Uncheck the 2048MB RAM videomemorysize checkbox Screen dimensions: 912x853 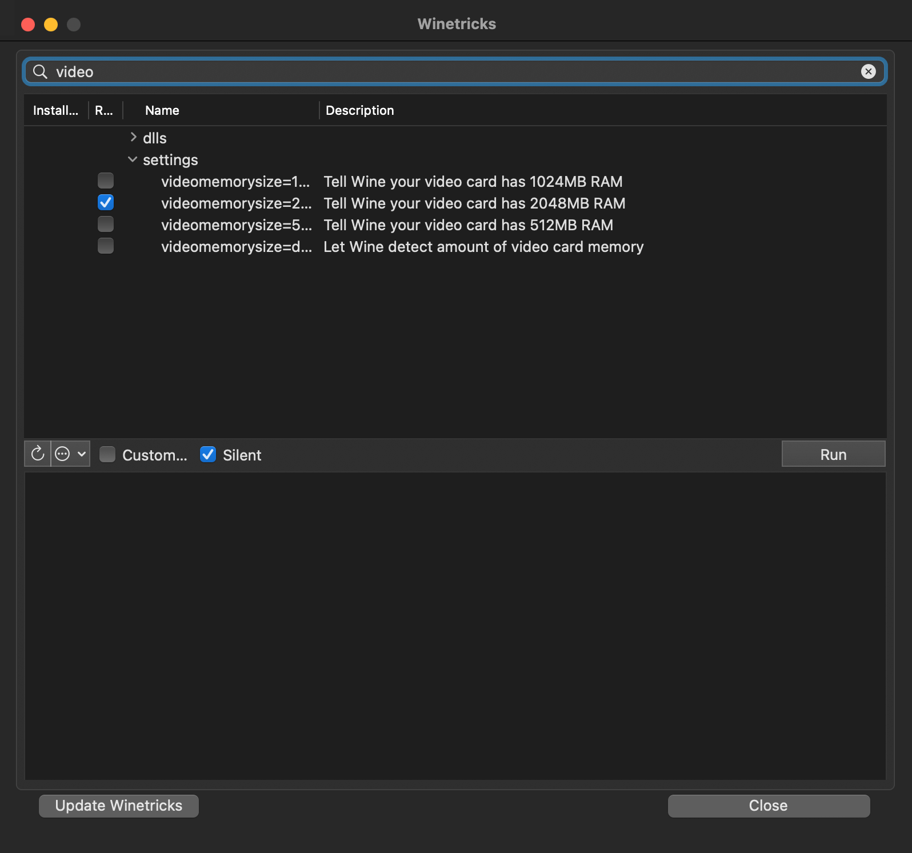[106, 202]
